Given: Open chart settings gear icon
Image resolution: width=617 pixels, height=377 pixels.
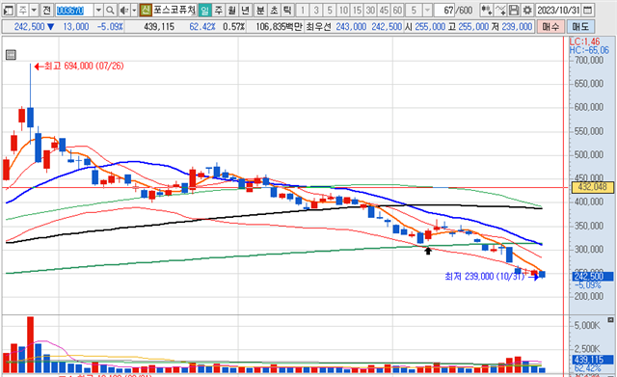Looking at the screenshot, I should coord(527,10).
